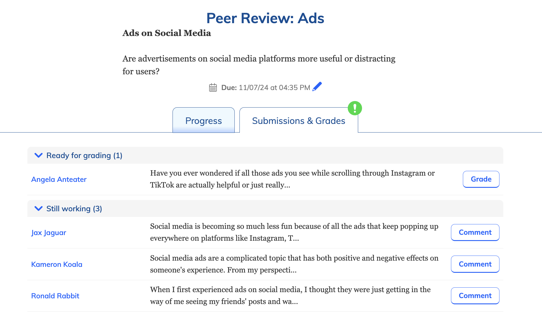Comment on Kameron Koala's submission

point(475,264)
